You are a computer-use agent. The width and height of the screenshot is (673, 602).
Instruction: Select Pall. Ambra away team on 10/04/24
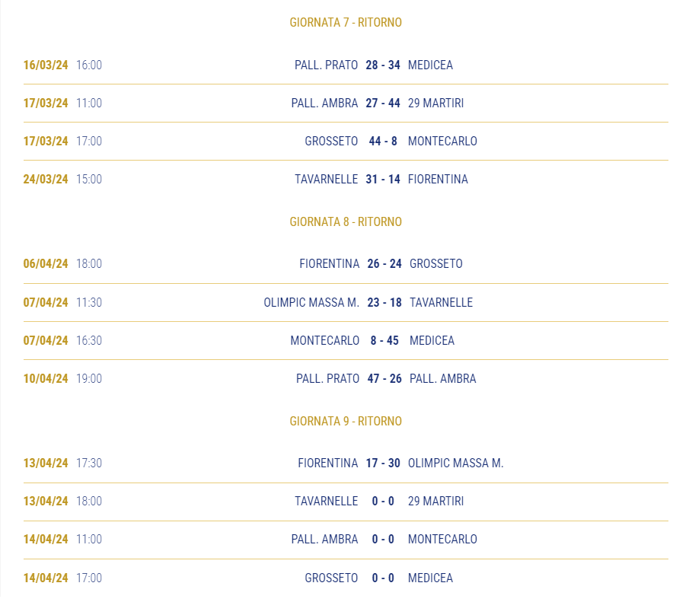pos(443,379)
